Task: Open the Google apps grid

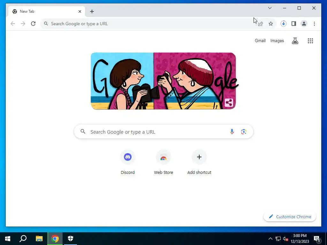Action: (x=310, y=41)
